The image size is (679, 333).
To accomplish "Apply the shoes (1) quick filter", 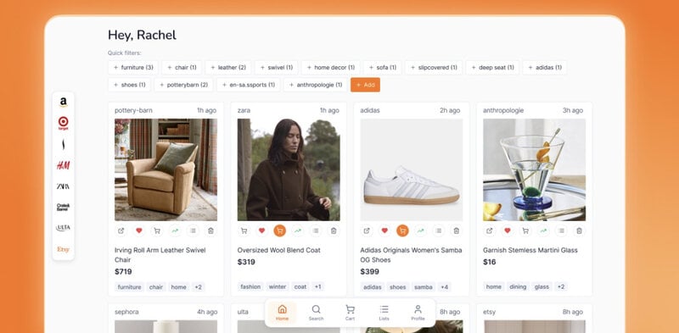I will pos(130,85).
